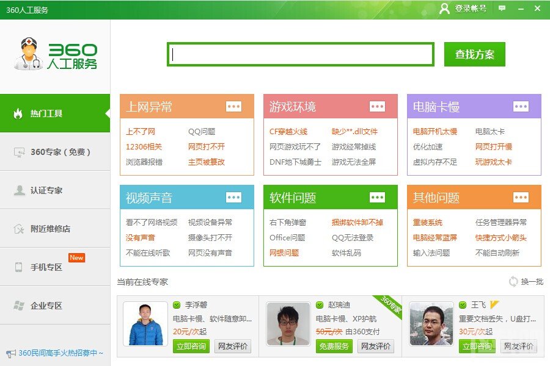Open 登录帐号 via the account person icon

tap(443, 9)
